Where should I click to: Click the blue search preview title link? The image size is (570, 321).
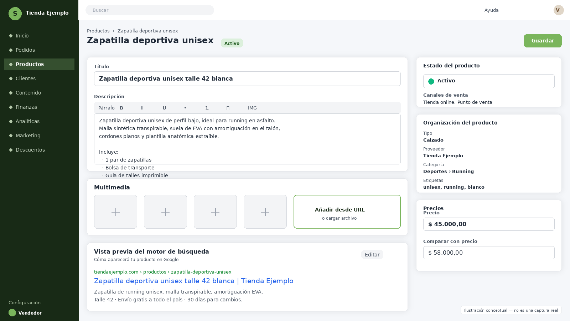pyautogui.click(x=193, y=281)
